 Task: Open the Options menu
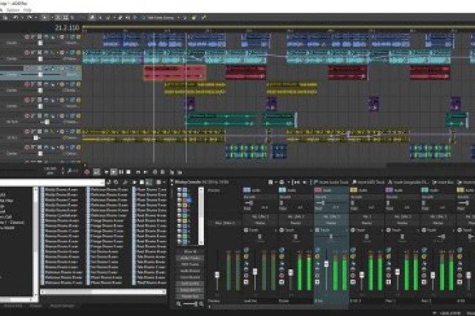[13, 10]
